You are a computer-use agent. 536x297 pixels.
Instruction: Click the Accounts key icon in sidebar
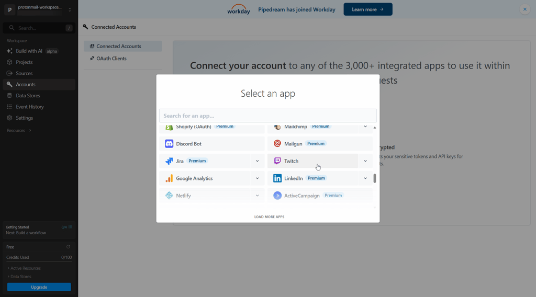tap(9, 84)
